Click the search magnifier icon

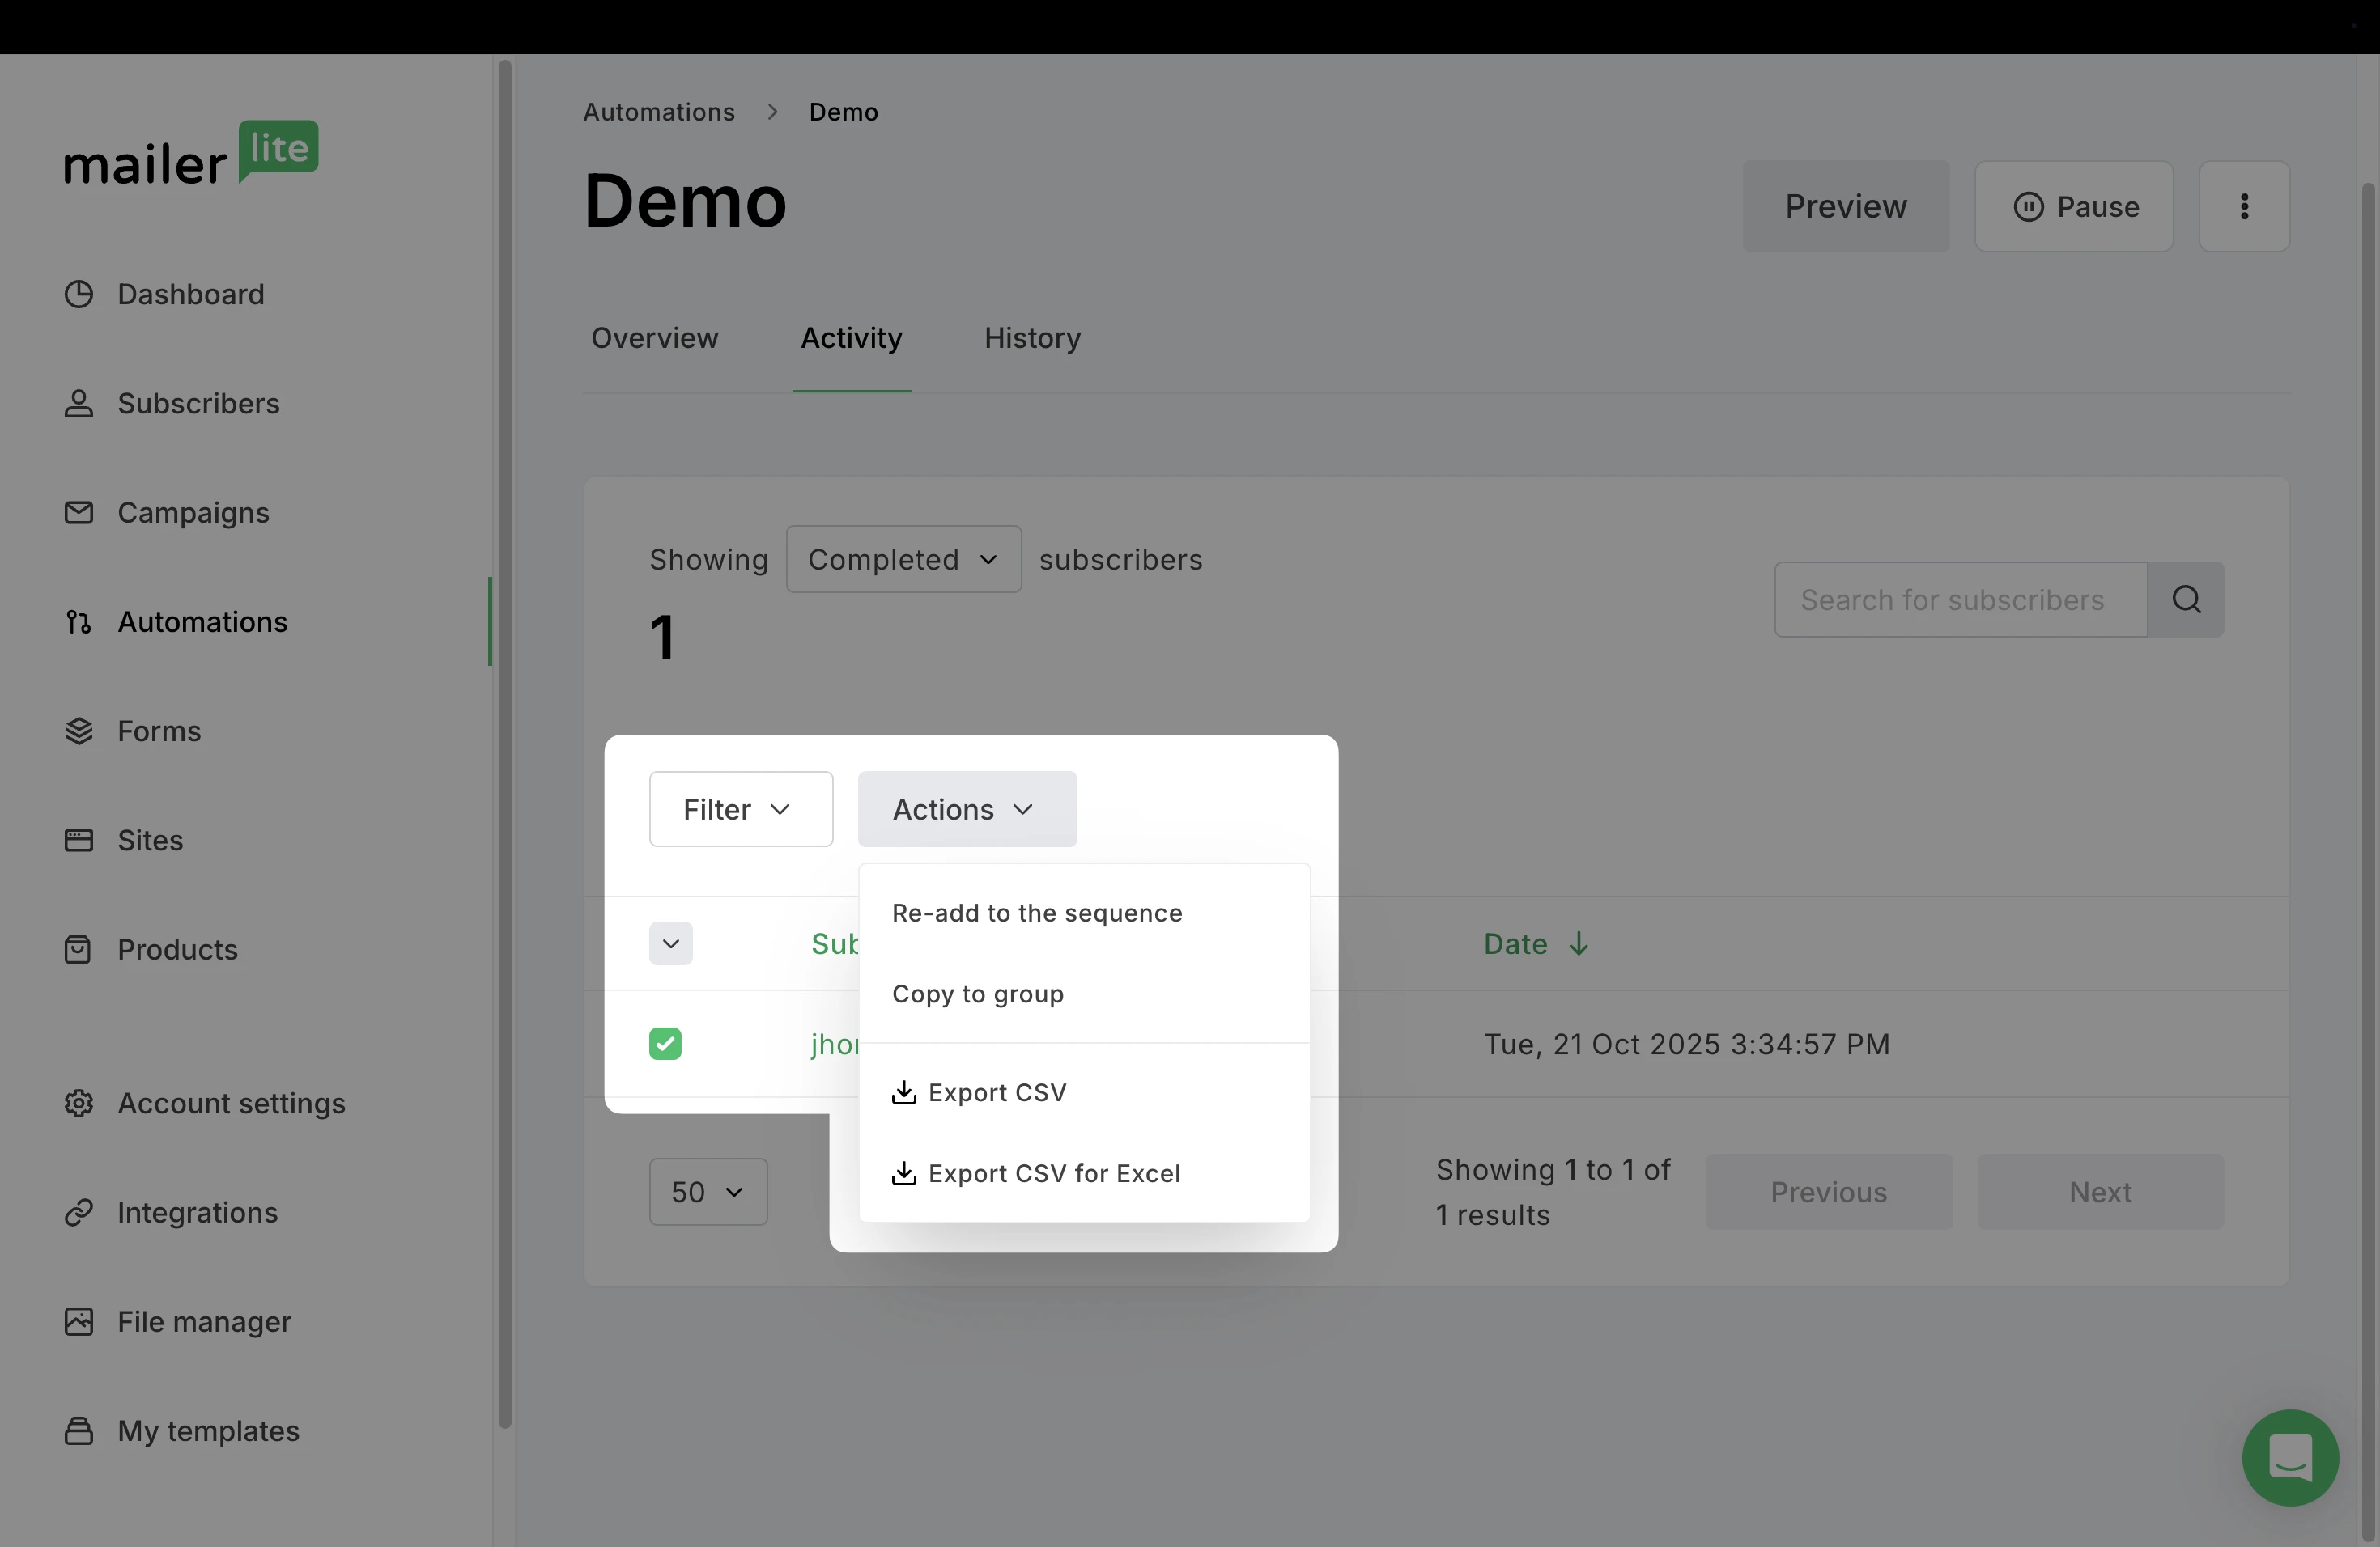pyautogui.click(x=2186, y=600)
